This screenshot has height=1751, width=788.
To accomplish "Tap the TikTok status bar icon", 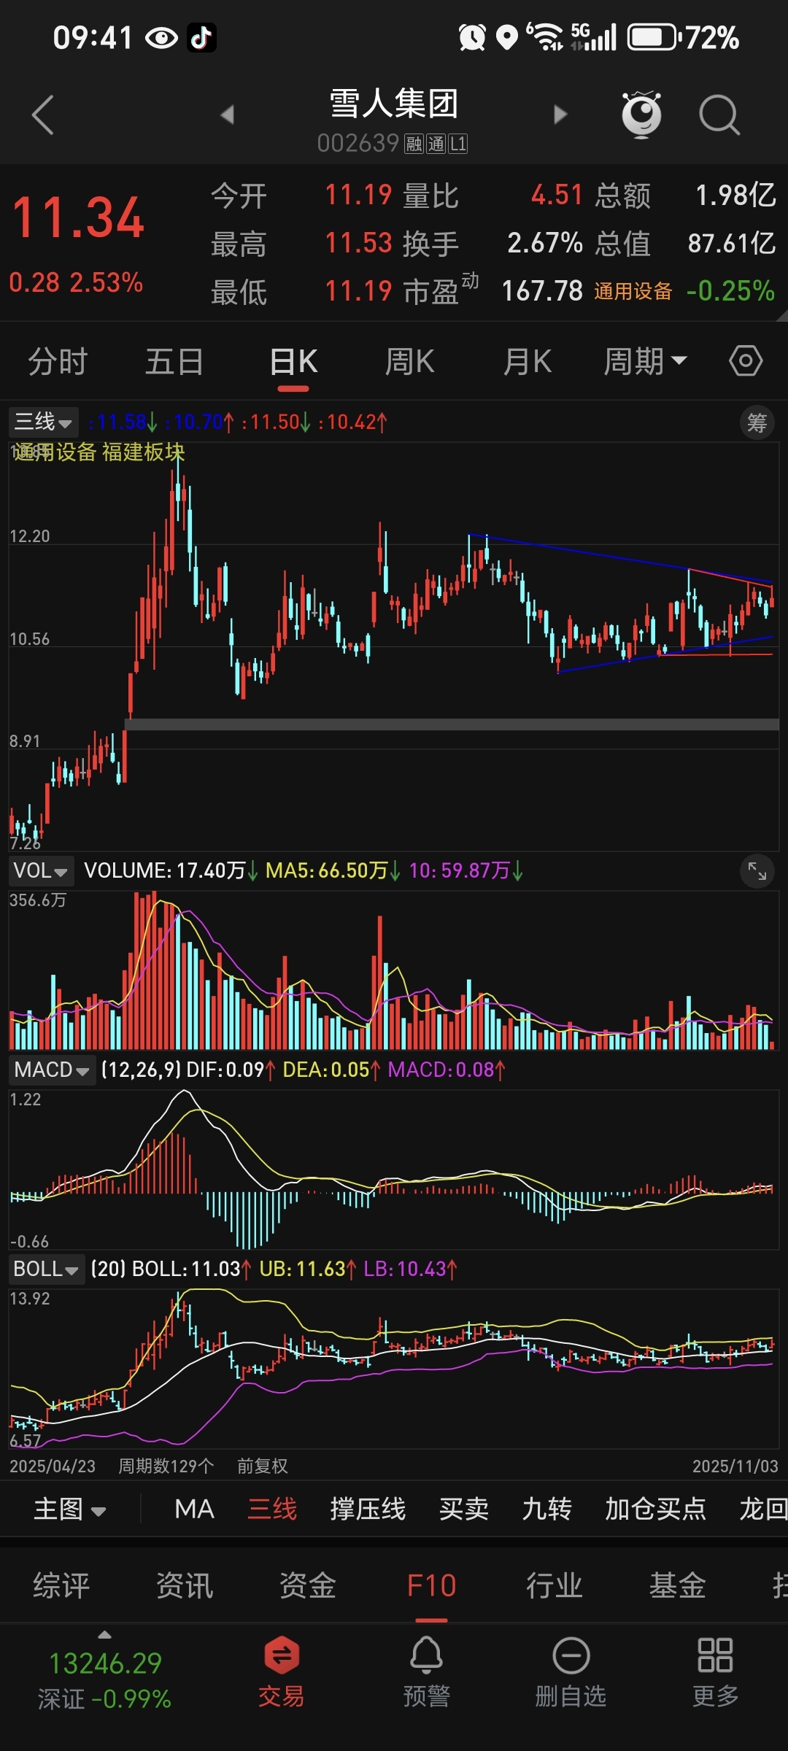I will (x=201, y=37).
